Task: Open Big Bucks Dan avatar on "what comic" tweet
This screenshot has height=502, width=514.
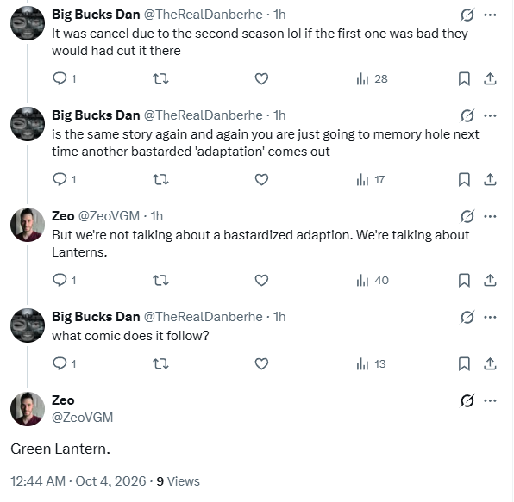Action: coord(28,325)
